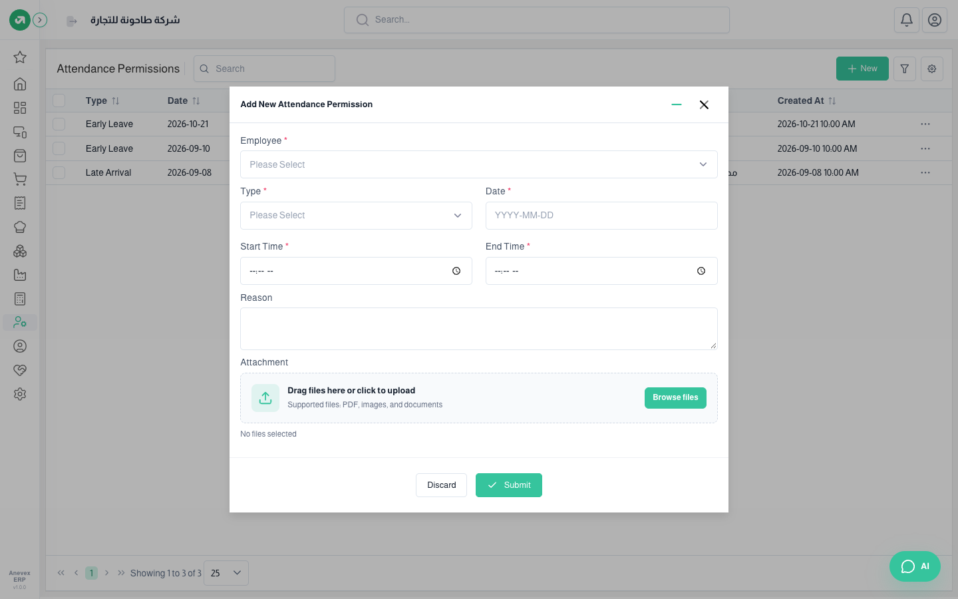Open the HR employees icon in sidebar
This screenshot has height=599, width=958.
pos(20,323)
